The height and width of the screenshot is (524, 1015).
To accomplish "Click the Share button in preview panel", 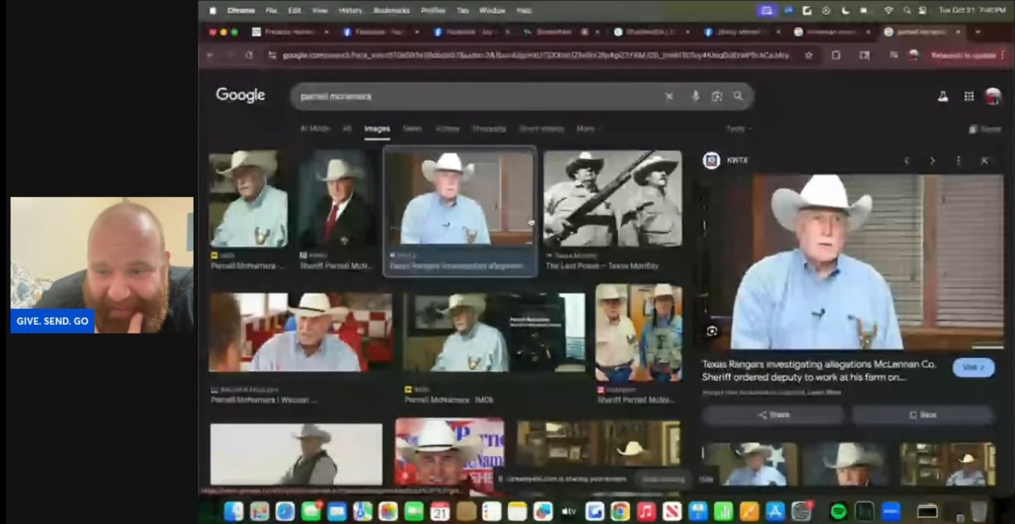I will [773, 415].
